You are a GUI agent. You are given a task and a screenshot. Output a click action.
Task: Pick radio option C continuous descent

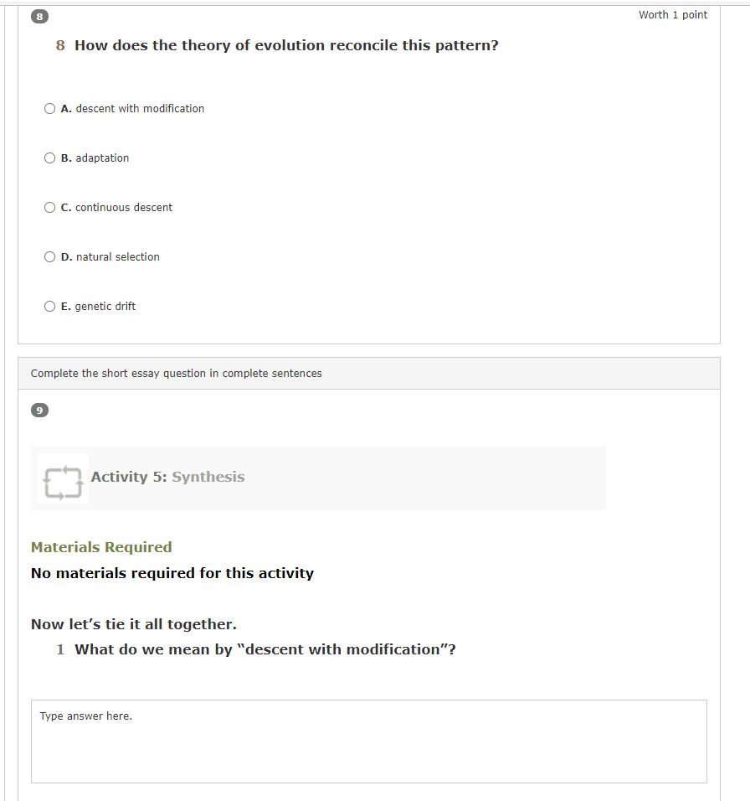coord(49,208)
